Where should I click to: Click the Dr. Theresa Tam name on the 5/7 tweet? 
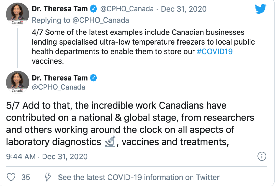click(x=60, y=78)
